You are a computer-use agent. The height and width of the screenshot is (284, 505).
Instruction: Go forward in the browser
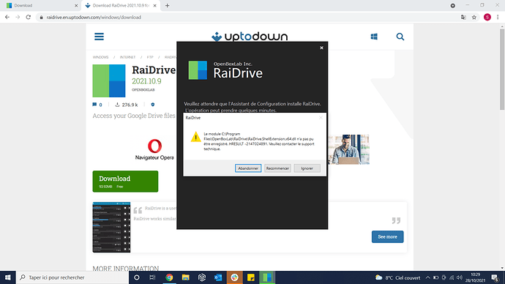(18, 17)
